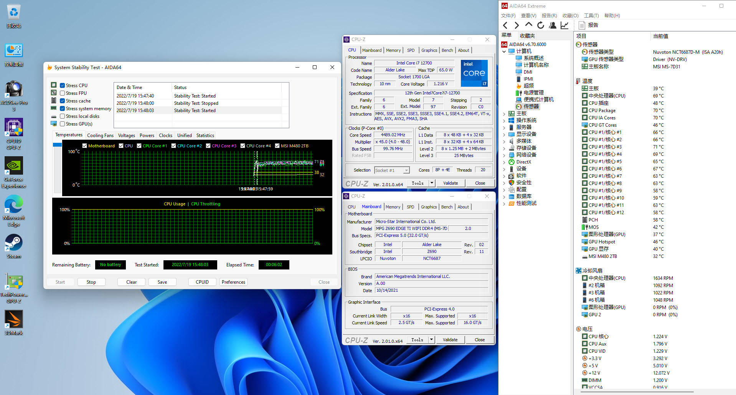Viewport: 736px width, 395px height.
Task: Click AIDA64 forward navigation arrow
Action: pos(517,25)
